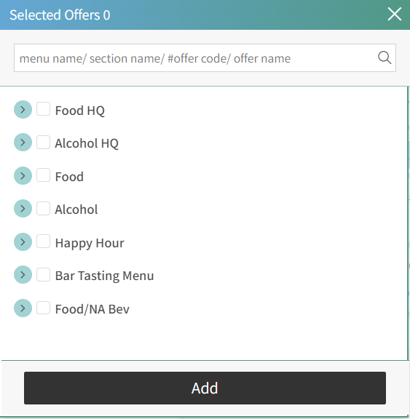The height and width of the screenshot is (419, 410).
Task: Select the Bar Tasting Menu checkbox
Action: point(43,274)
